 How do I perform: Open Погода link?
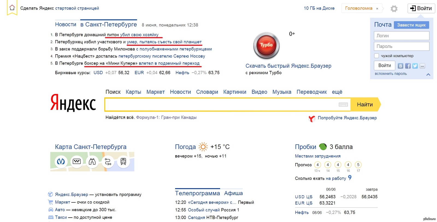click(x=185, y=147)
